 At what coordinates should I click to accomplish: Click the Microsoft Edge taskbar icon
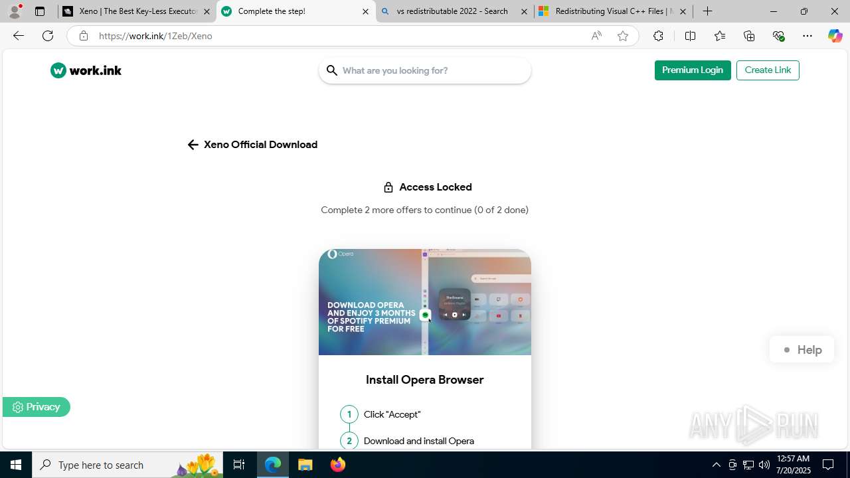click(273, 465)
